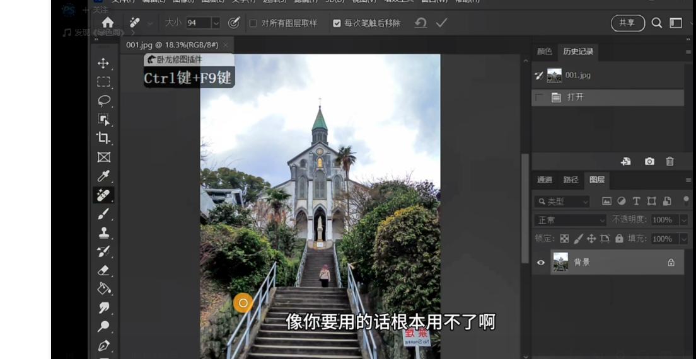Switch to the 图层 tab
696x359 pixels.
(597, 180)
